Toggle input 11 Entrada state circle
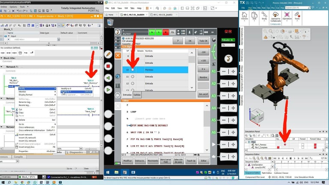Screen dimensions: 329x185 click(x=133, y=77)
